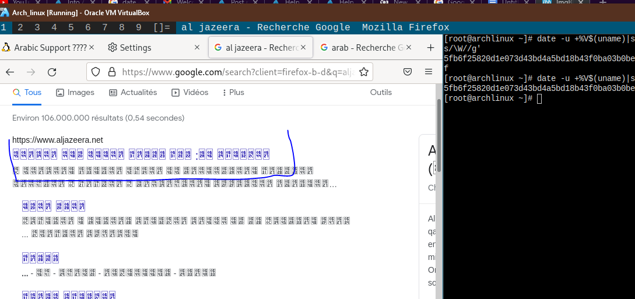The image size is (635, 299).
Task: Show site security via the padlock icon
Action: pos(112,72)
